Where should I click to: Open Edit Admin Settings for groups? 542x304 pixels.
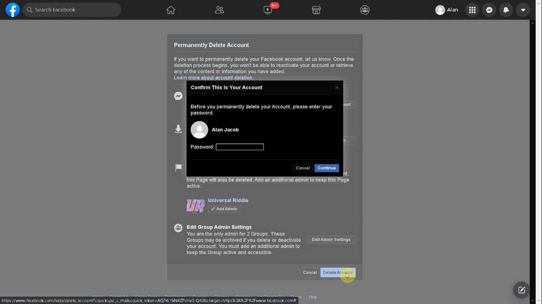click(x=331, y=239)
